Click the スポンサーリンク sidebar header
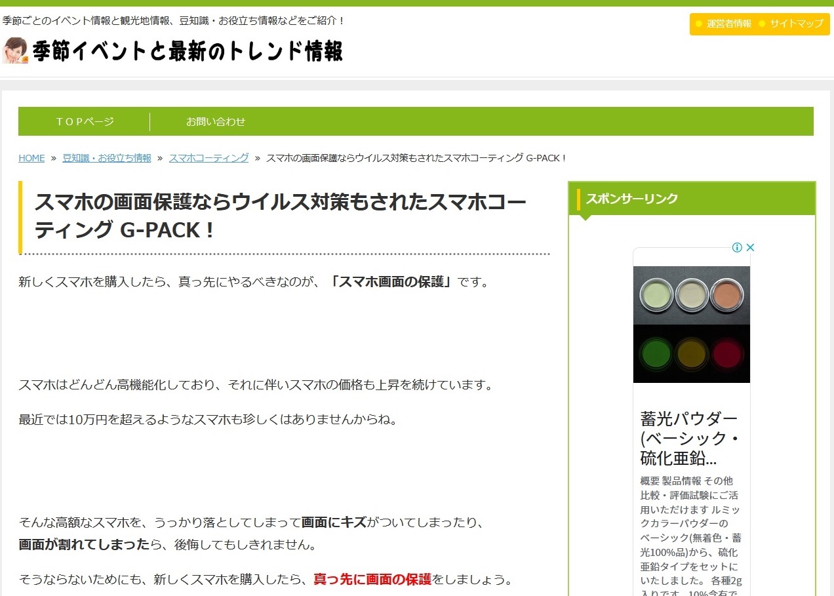 pyautogui.click(x=631, y=199)
